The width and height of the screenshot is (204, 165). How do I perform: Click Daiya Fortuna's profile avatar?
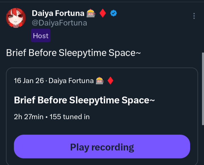point(16,18)
